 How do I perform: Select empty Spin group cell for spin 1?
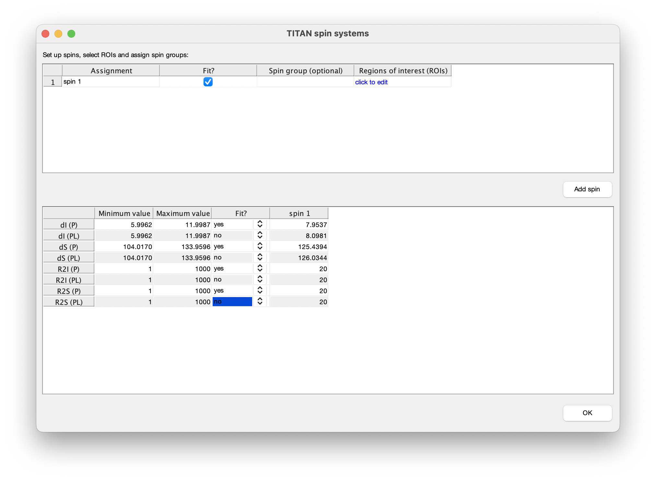(x=305, y=82)
